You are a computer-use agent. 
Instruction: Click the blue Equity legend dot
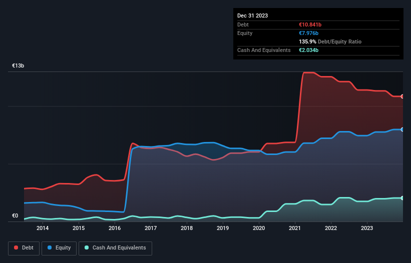[50, 247]
